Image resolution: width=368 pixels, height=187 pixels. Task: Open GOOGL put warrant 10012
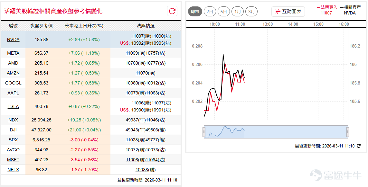coord(156,83)
